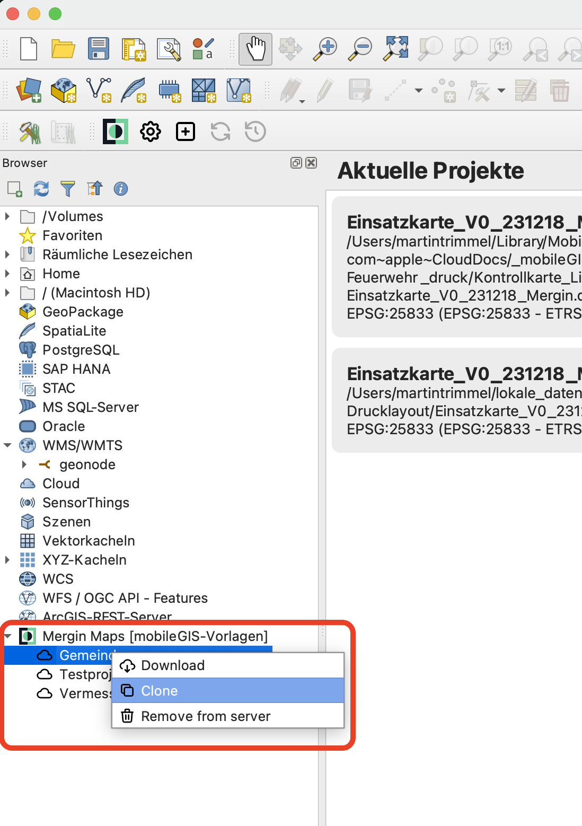
Task: Expand Räumliche Lesezeichen node
Action: (x=7, y=254)
